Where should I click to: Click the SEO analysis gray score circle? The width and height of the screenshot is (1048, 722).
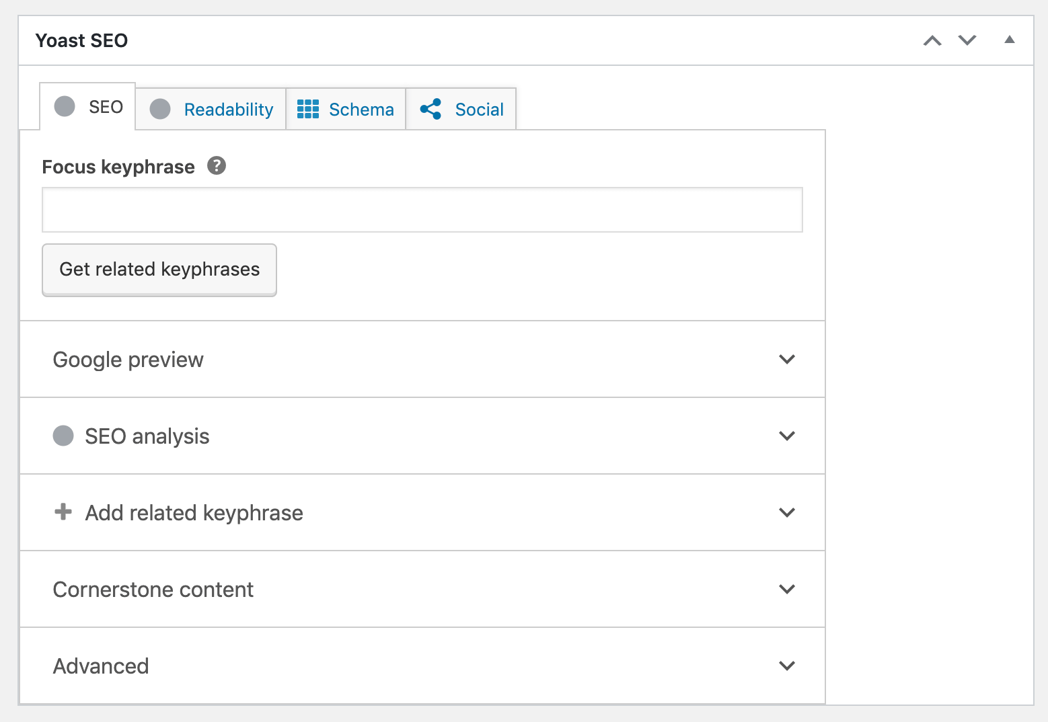tap(63, 436)
